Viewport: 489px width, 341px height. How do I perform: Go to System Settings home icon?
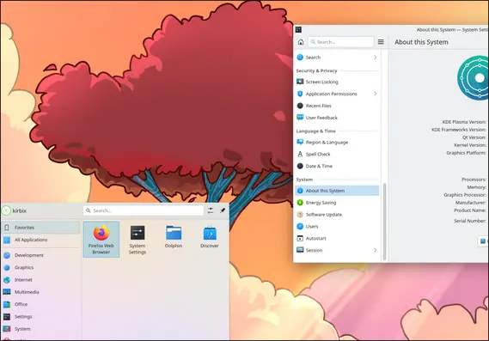pos(301,42)
